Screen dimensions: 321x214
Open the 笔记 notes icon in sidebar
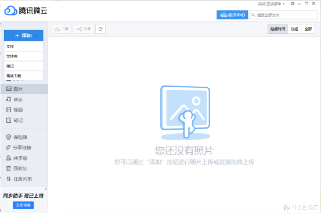point(9,120)
